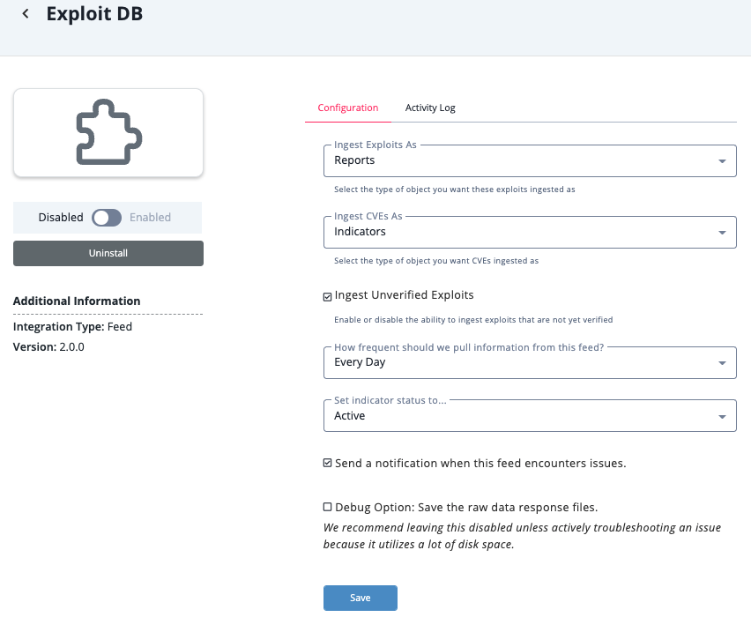Screen dimensions: 751x632
Task: Click the unverified exploits helper description
Action: 473,320
